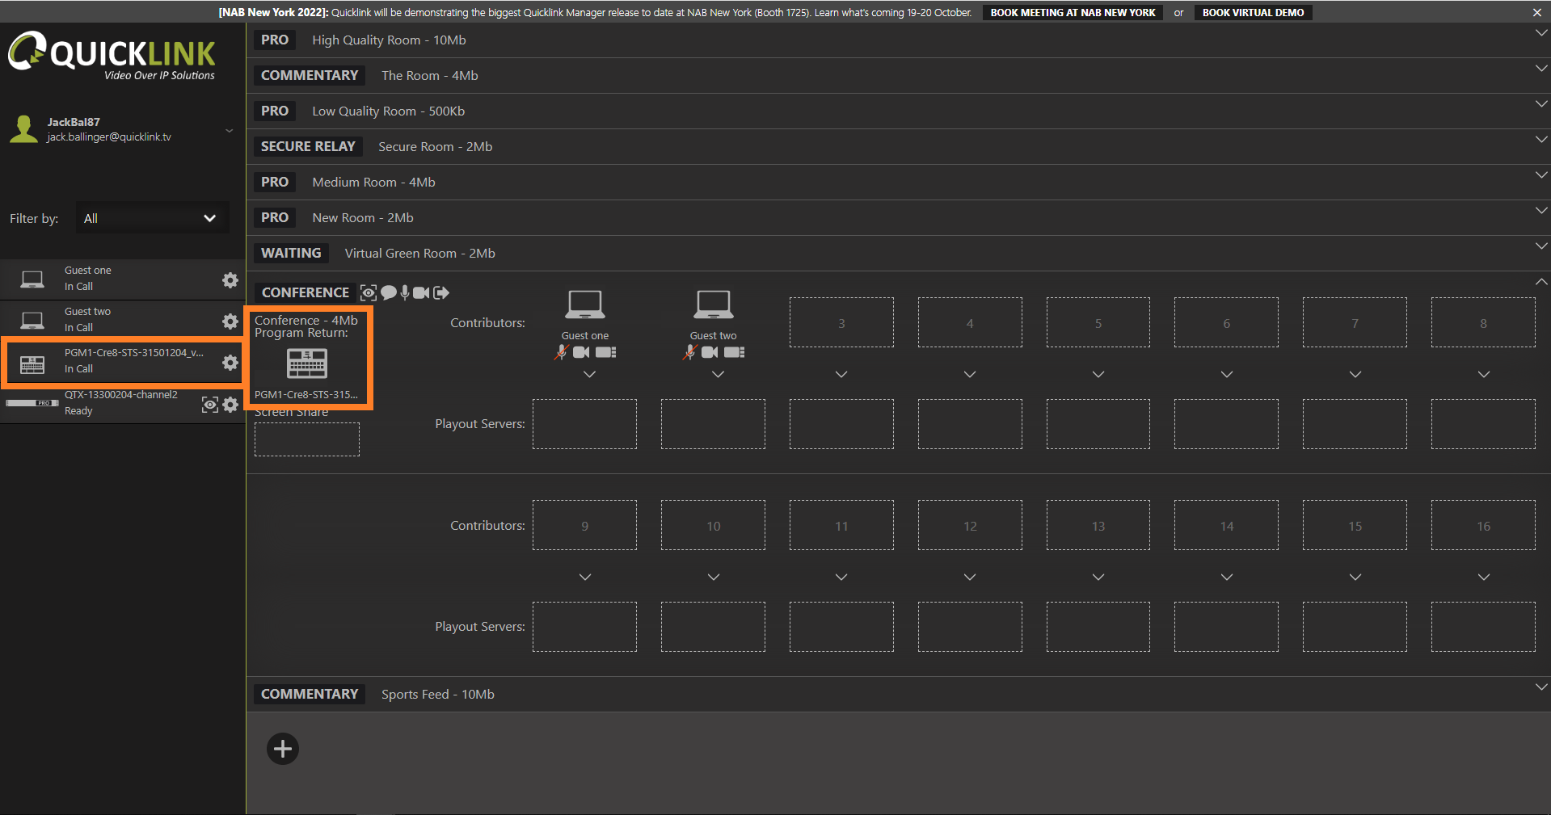The width and height of the screenshot is (1551, 815).
Task: Expand chevron under contributor slot 3
Action: click(x=841, y=374)
